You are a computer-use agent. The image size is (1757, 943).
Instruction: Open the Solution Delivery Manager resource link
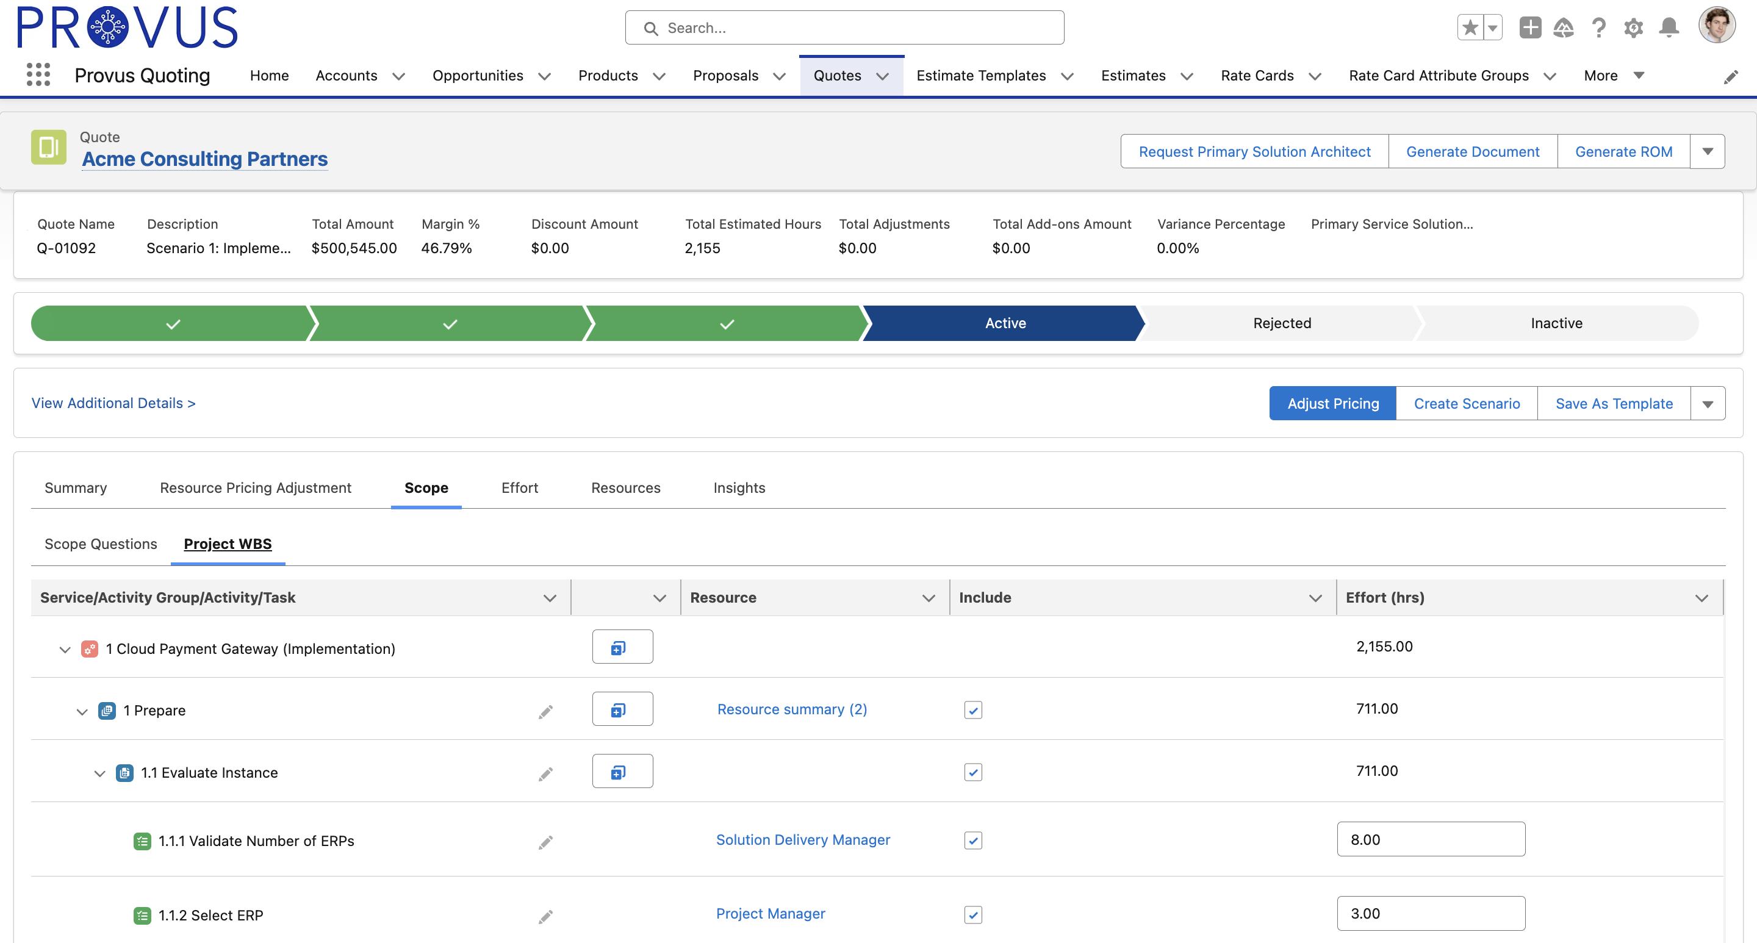pyautogui.click(x=802, y=839)
